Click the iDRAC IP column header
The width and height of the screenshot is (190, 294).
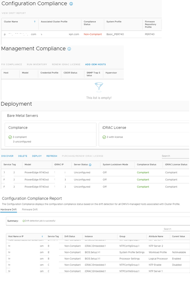[59, 165]
